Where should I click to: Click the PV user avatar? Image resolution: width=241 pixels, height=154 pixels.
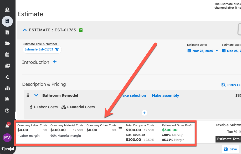[7, 138]
